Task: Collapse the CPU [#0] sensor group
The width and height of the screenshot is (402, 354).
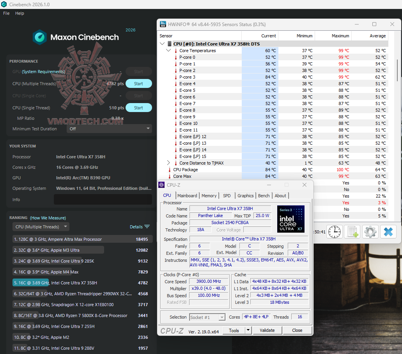Action: tap(162, 44)
